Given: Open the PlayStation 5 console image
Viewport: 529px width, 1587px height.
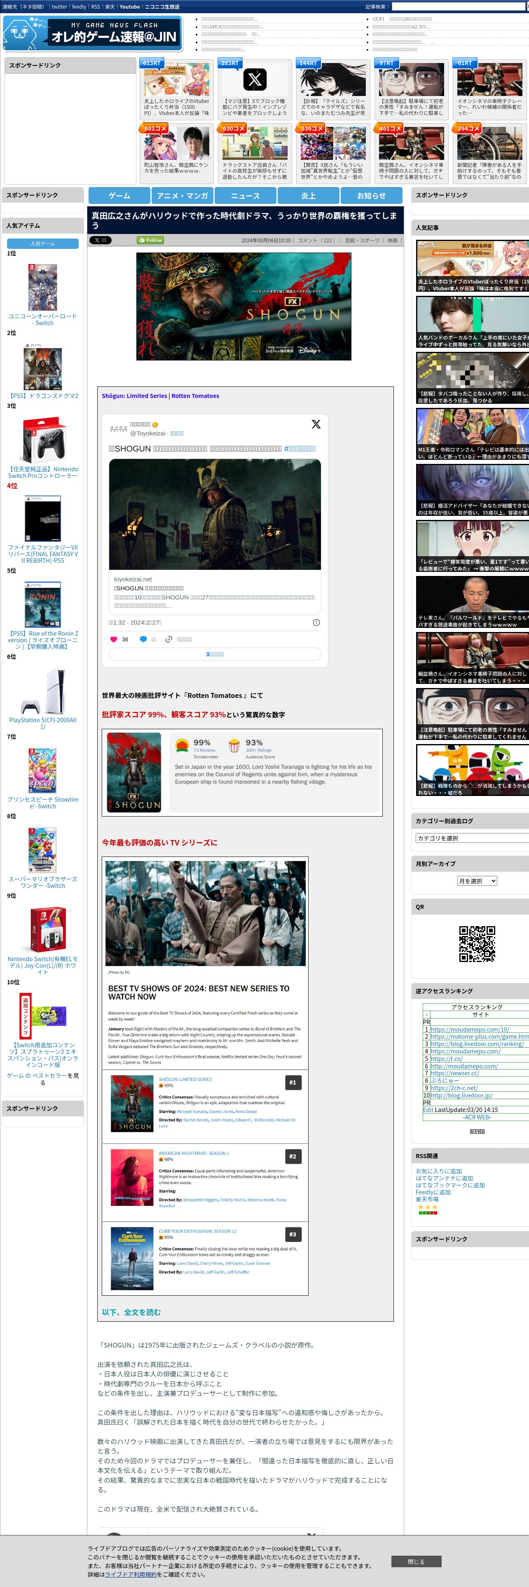Looking at the screenshot, I should point(42,691).
